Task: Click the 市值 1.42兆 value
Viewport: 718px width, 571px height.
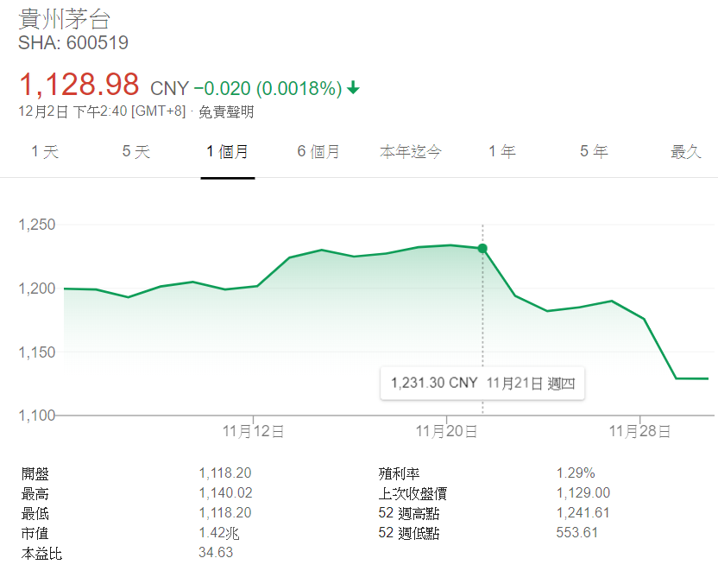Action: point(215,533)
